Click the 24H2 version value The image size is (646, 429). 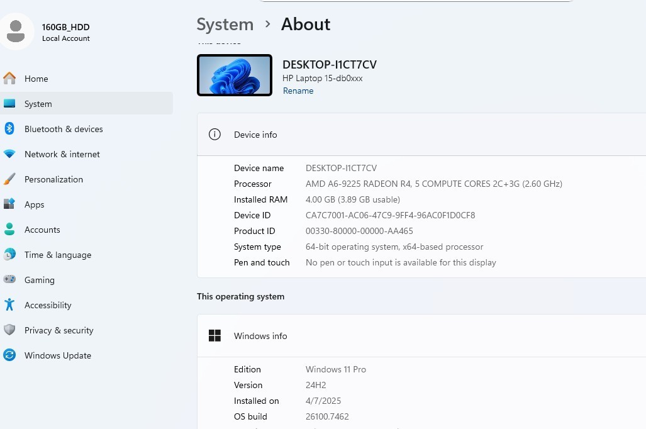pos(316,384)
